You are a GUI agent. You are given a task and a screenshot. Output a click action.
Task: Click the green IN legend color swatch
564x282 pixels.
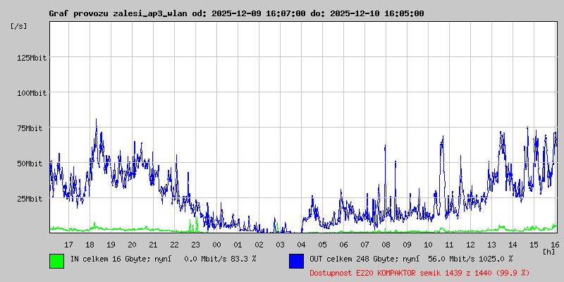click(57, 260)
